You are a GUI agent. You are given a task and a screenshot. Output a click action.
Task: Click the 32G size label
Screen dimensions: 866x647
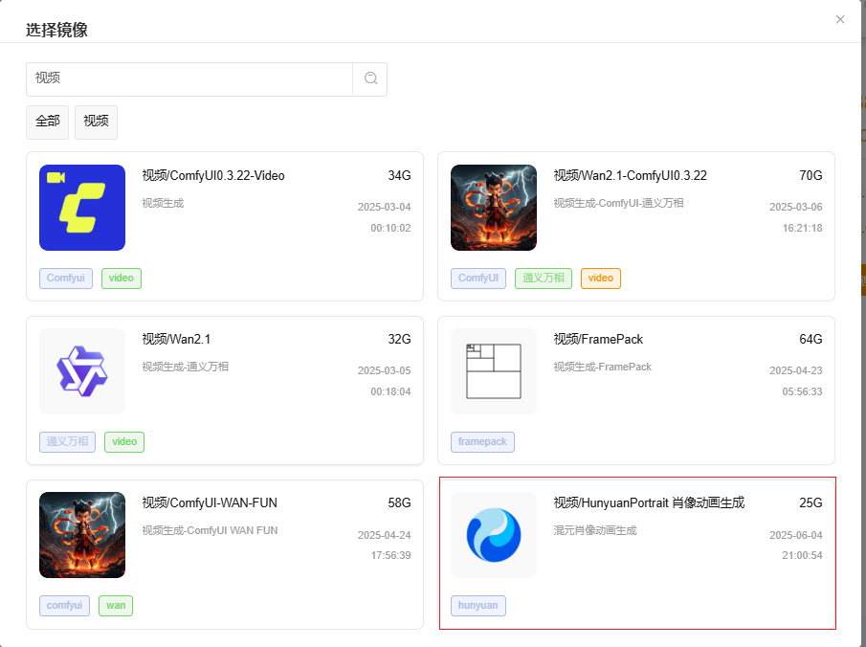tap(399, 339)
